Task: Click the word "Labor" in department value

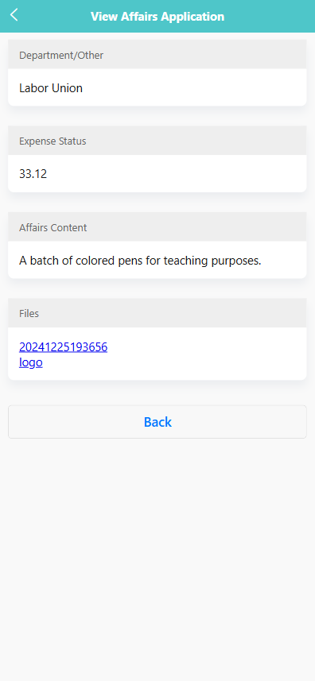Action: [34, 88]
